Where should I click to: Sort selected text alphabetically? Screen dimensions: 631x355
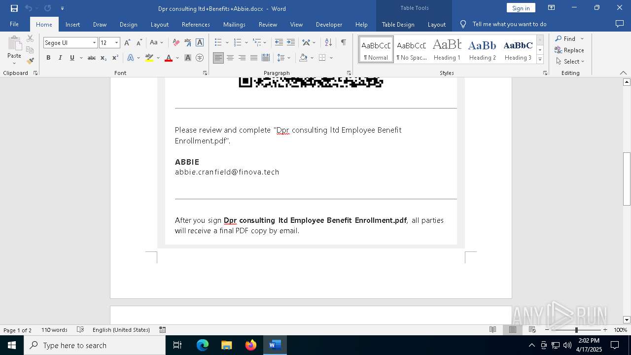pyautogui.click(x=328, y=42)
